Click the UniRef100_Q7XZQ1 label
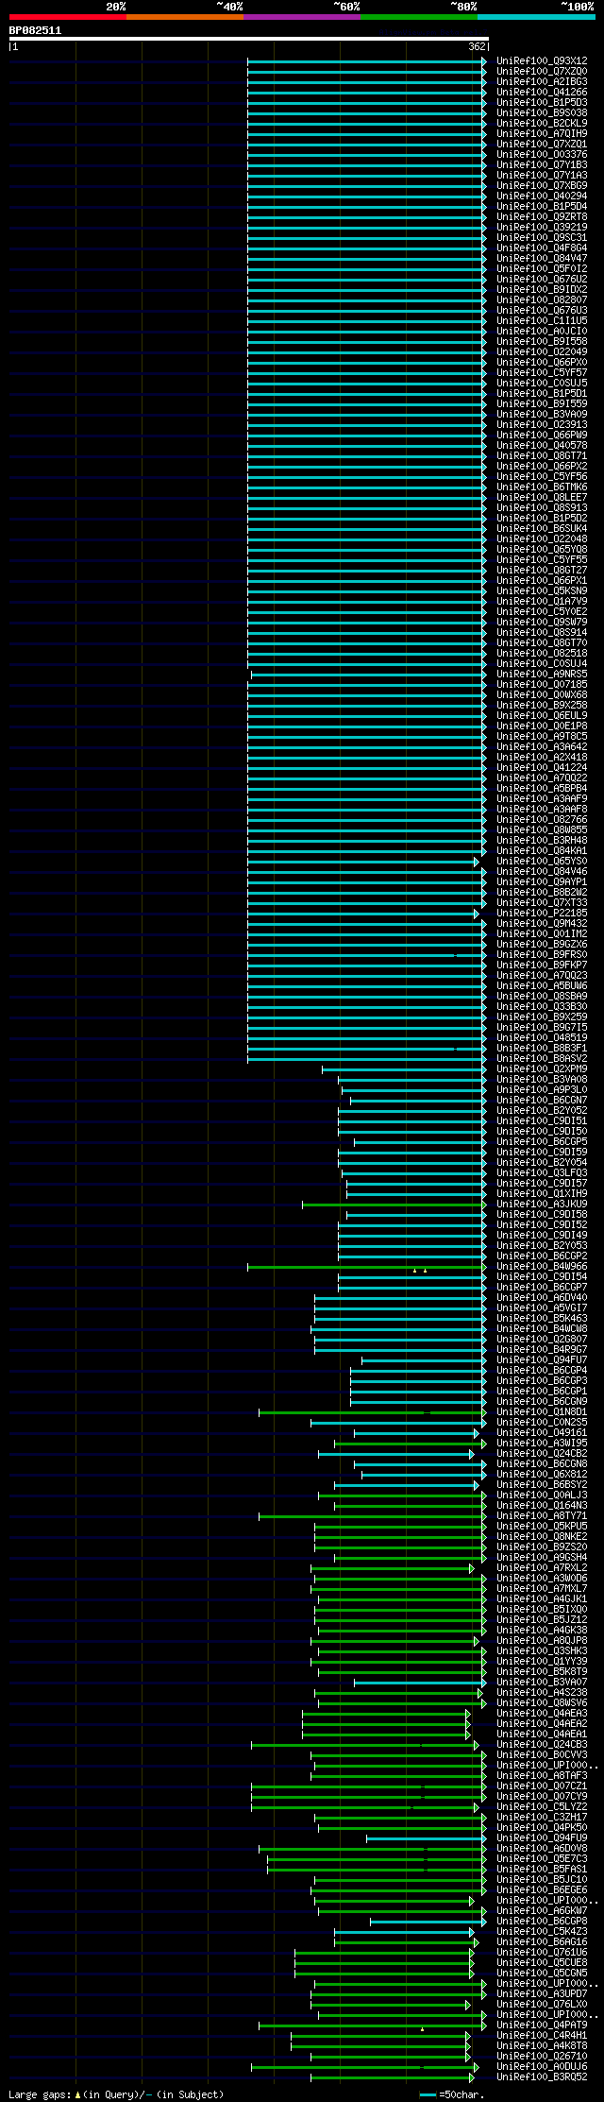The image size is (604, 2102). [542, 145]
